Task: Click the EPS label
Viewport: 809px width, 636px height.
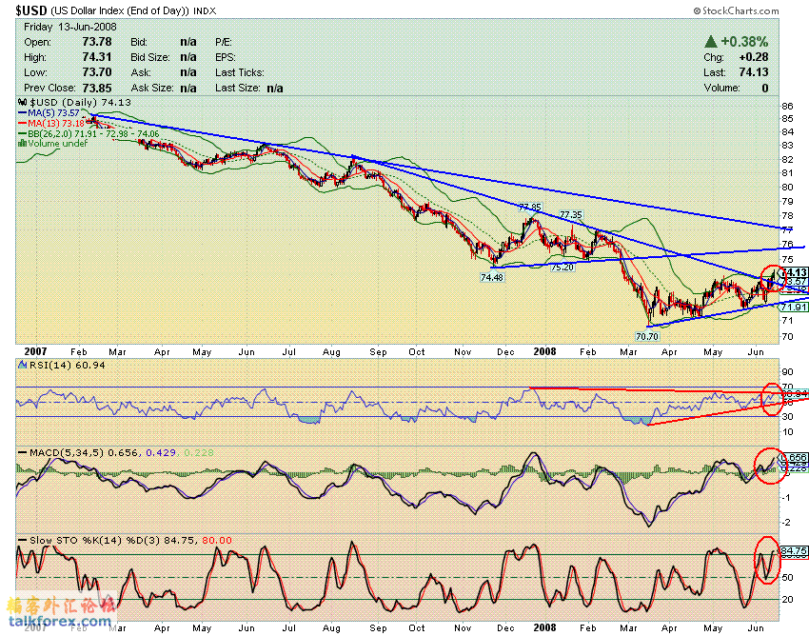Action: pos(226,57)
